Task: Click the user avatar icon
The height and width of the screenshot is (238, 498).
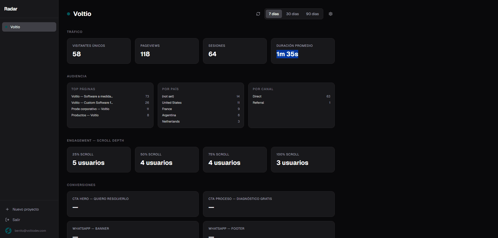Action: click(8, 231)
